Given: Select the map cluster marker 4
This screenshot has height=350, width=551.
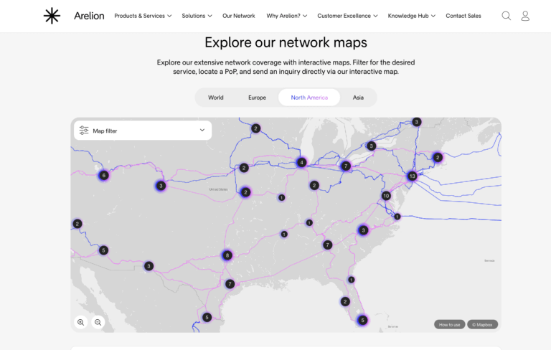Looking at the screenshot, I should coord(301,162).
